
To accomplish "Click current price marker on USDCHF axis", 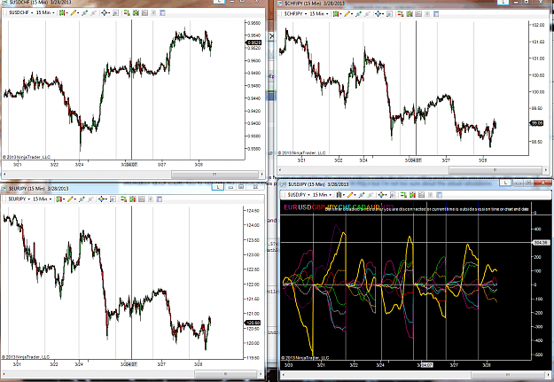I will 254,43.
